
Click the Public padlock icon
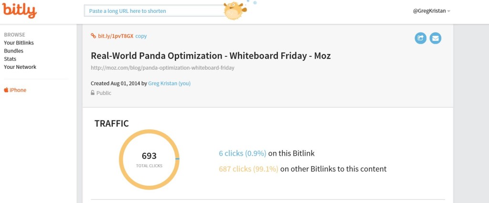click(93, 93)
